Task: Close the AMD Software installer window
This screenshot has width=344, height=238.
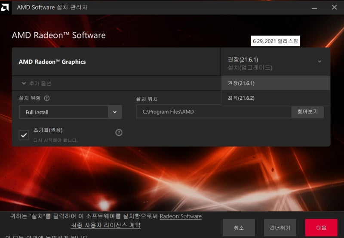Action: (335, 7)
